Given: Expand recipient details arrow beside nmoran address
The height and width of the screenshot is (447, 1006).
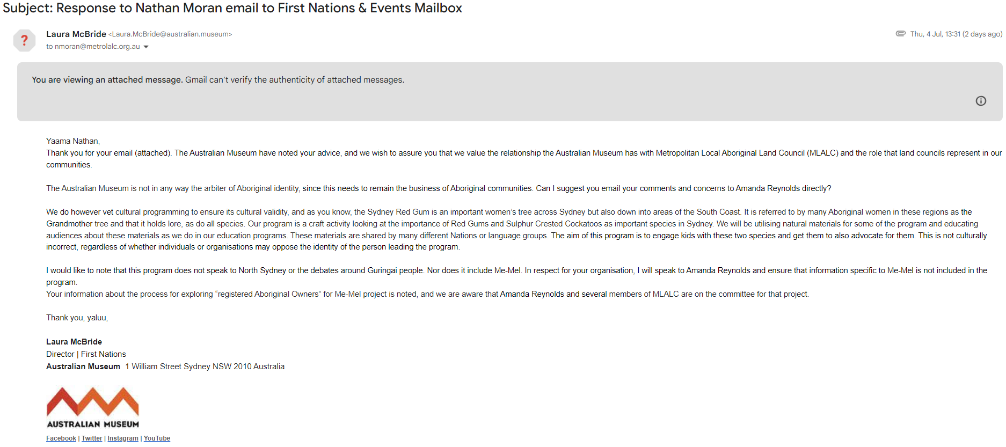Looking at the screenshot, I should [146, 47].
